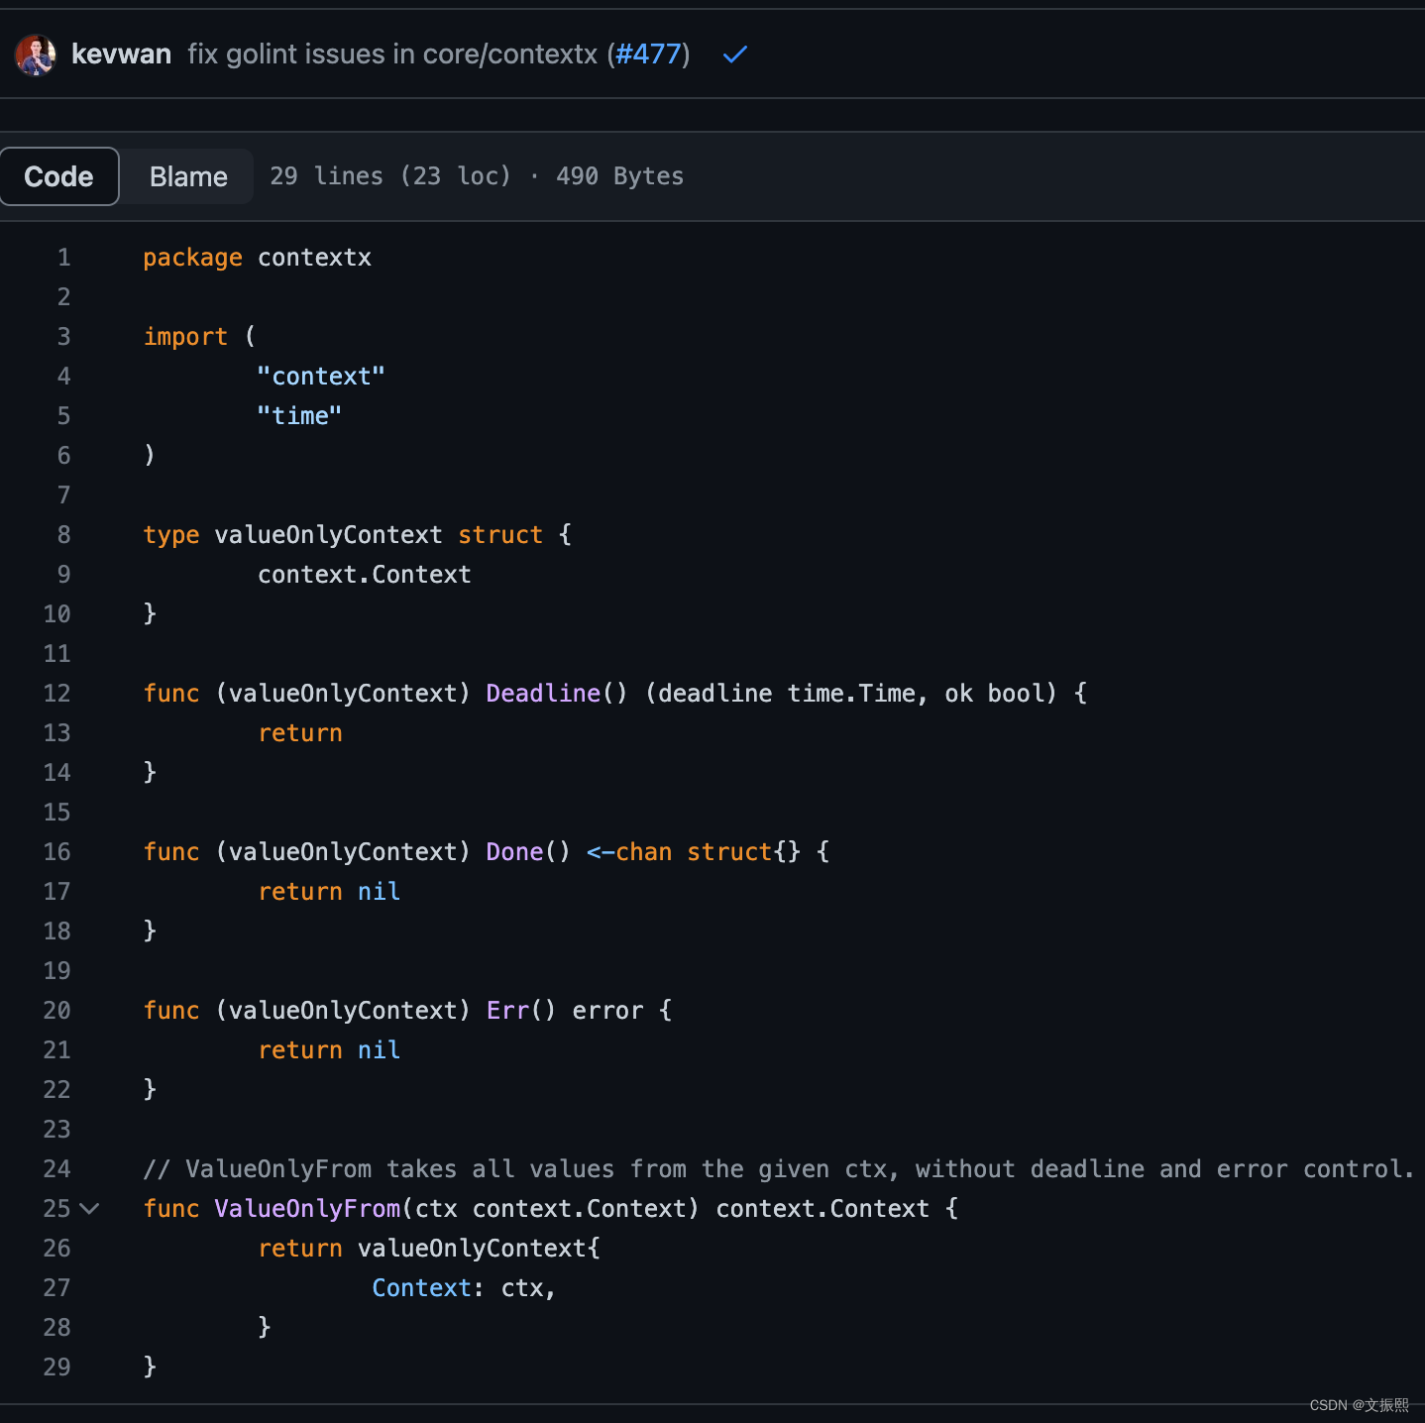This screenshot has height=1423, width=1425.
Task: Open pull request #477 link
Action: (648, 55)
